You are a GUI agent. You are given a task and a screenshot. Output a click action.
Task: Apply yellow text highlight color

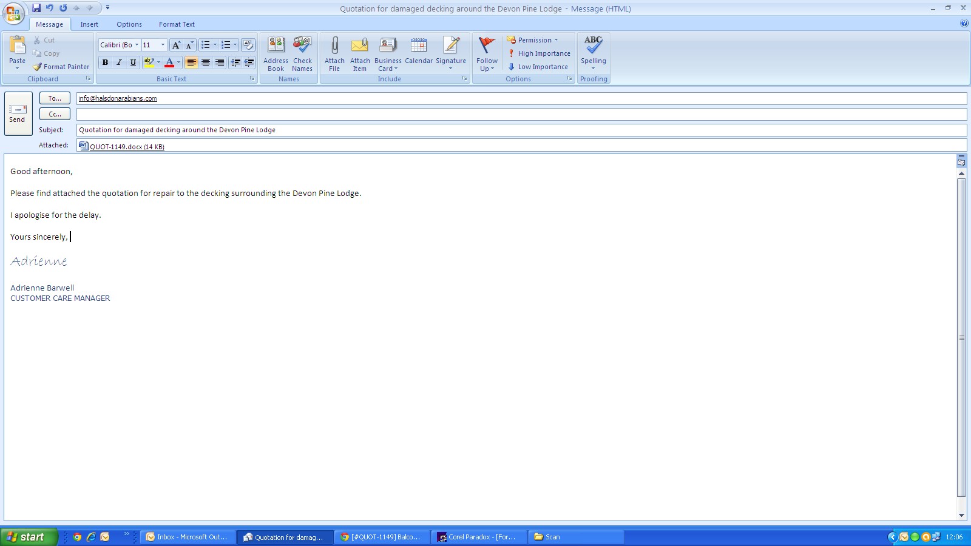149,62
